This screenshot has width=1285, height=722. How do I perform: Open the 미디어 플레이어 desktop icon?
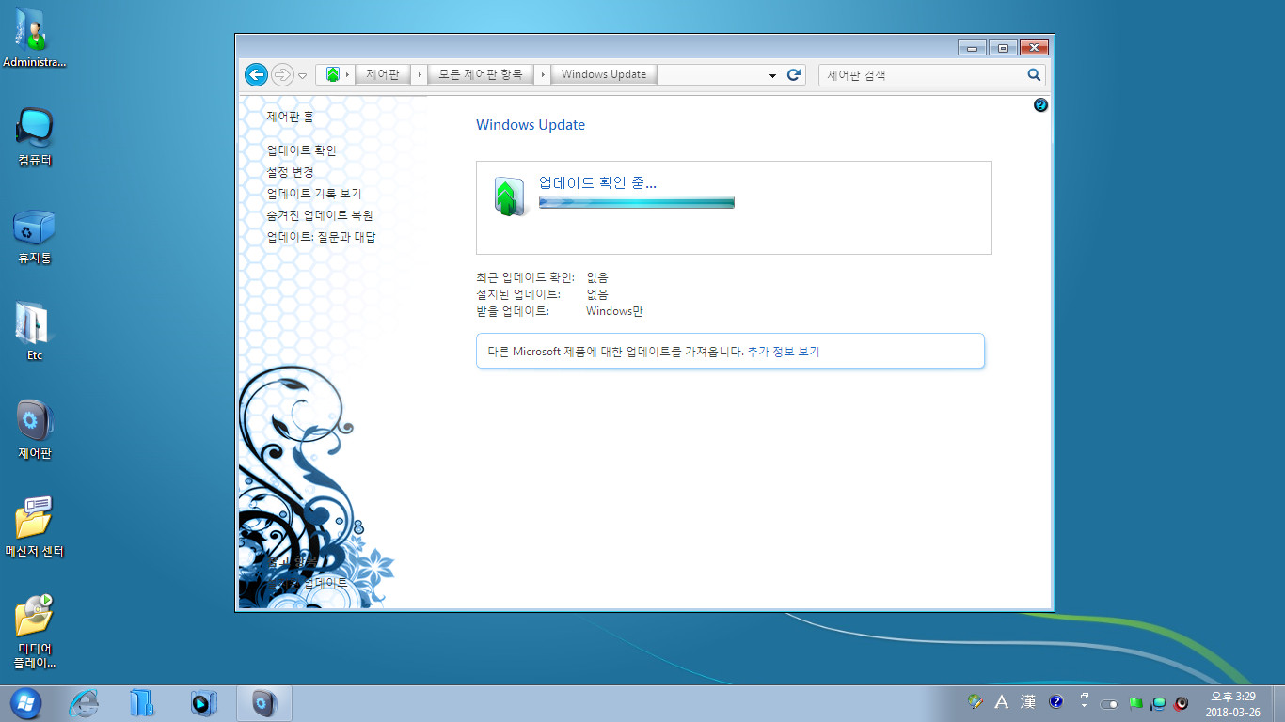click(35, 631)
